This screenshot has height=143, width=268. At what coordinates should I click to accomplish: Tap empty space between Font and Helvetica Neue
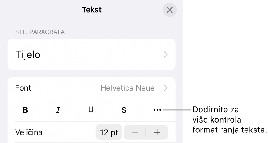(x=64, y=88)
